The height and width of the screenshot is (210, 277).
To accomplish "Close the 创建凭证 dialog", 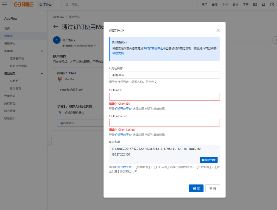I will point(218,30).
